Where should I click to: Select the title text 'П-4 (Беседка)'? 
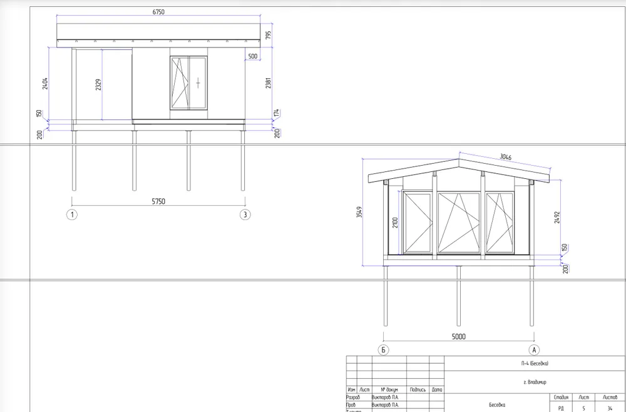click(535, 363)
